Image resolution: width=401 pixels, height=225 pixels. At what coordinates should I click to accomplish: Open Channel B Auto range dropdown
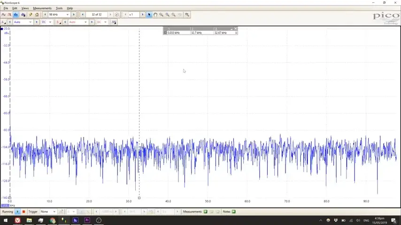(85, 22)
